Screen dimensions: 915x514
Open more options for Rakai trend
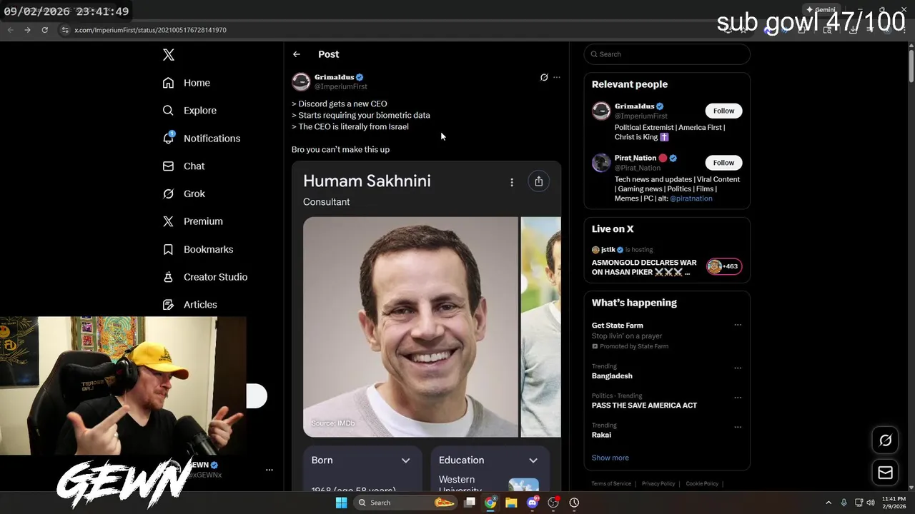point(738,427)
